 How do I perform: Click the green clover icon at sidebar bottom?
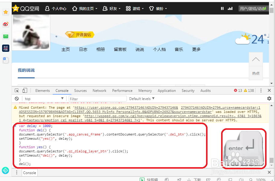5,170
